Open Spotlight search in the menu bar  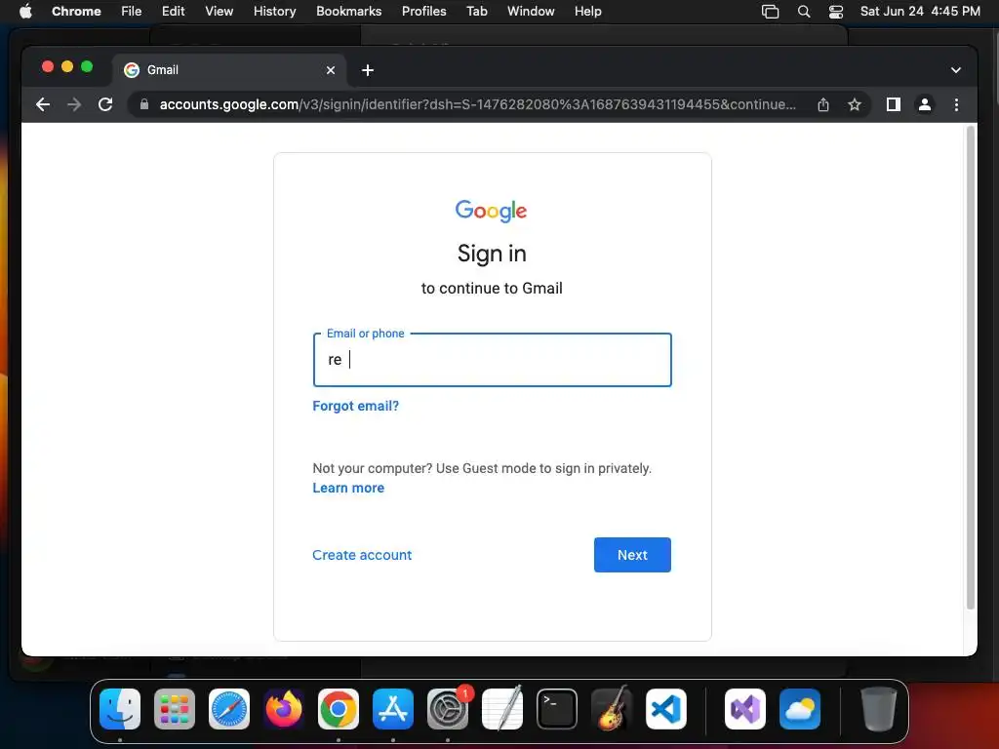coord(804,12)
